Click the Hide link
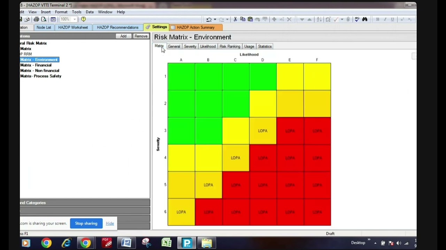Screen dimensions: 446x250 110,223
